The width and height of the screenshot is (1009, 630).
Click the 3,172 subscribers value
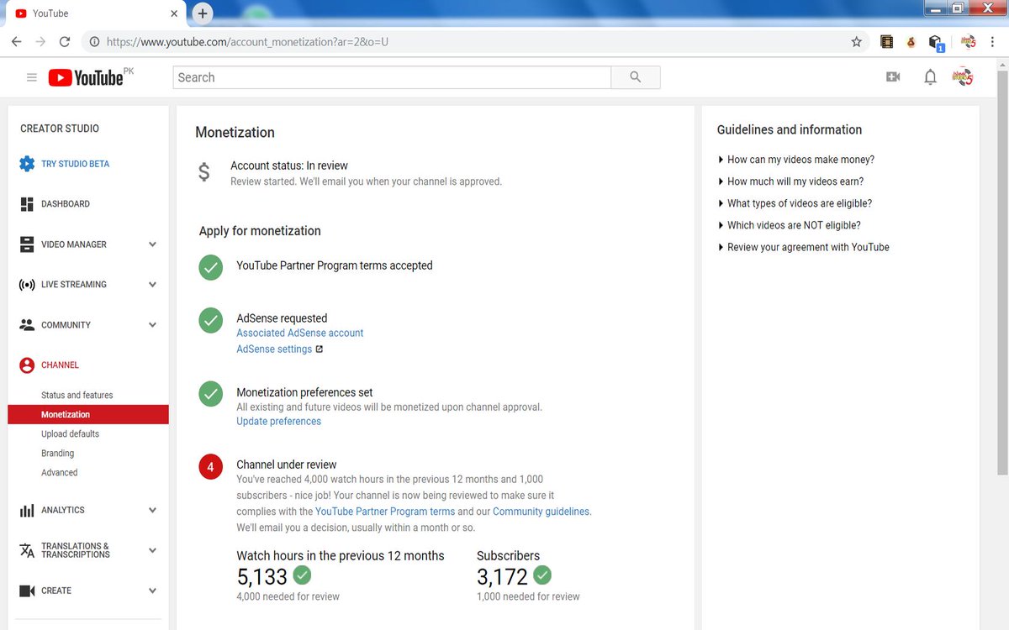[502, 577]
